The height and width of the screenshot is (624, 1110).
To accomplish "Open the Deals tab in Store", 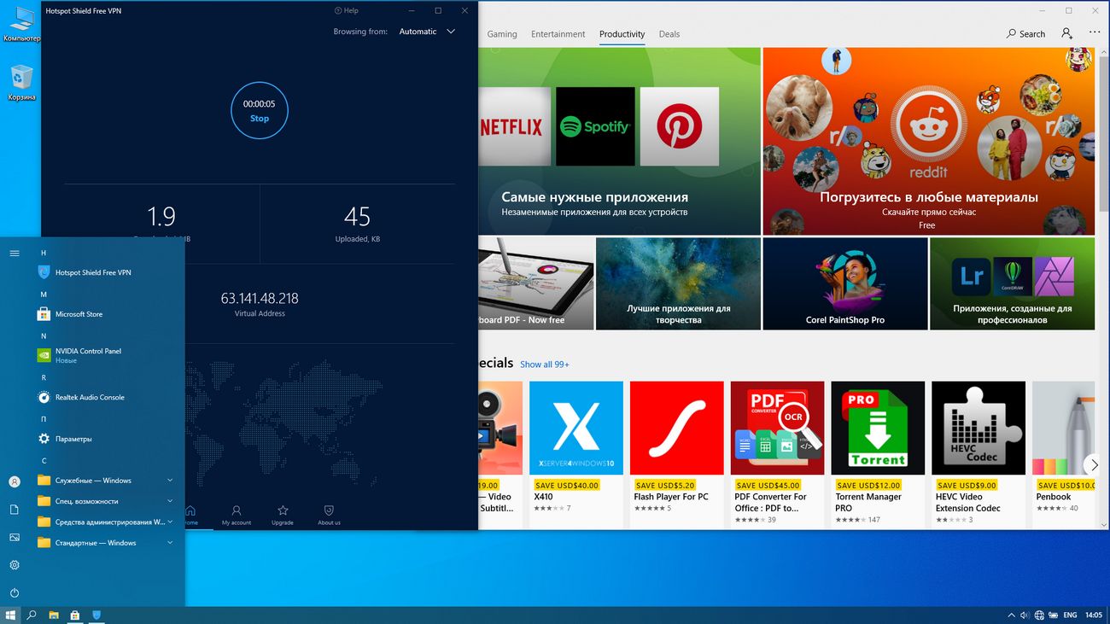I will coord(669,34).
